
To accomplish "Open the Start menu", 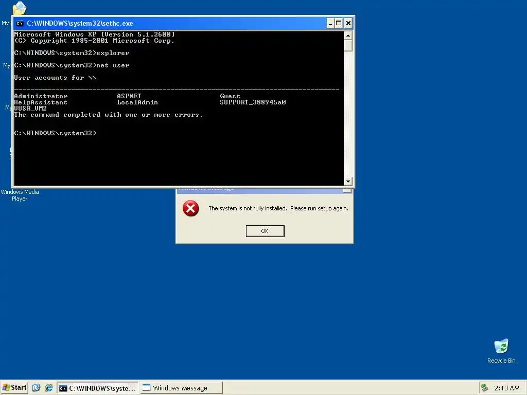I will click(x=14, y=388).
